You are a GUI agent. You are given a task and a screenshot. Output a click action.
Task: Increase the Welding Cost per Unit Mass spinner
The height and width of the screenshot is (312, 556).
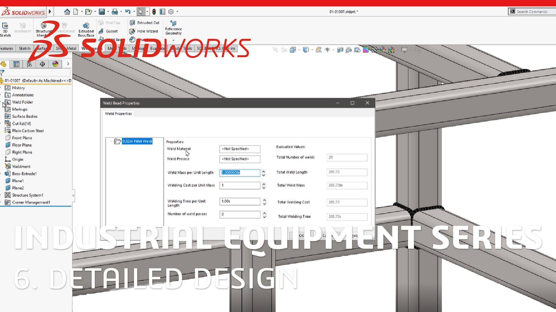(x=264, y=184)
